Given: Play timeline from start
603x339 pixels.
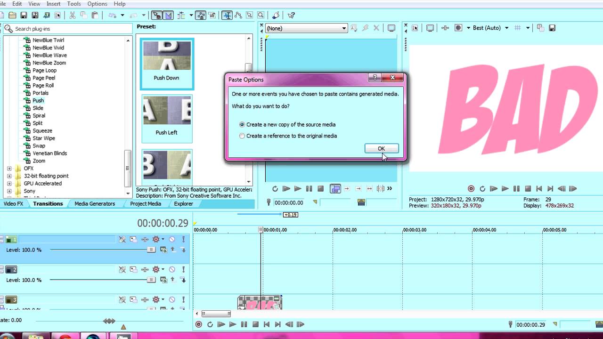Looking at the screenshot, I should pyautogui.click(x=221, y=324).
